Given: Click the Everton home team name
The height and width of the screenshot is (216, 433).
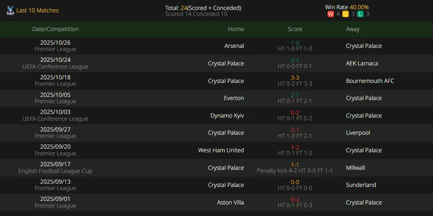Looking at the screenshot, I should coord(234,98).
